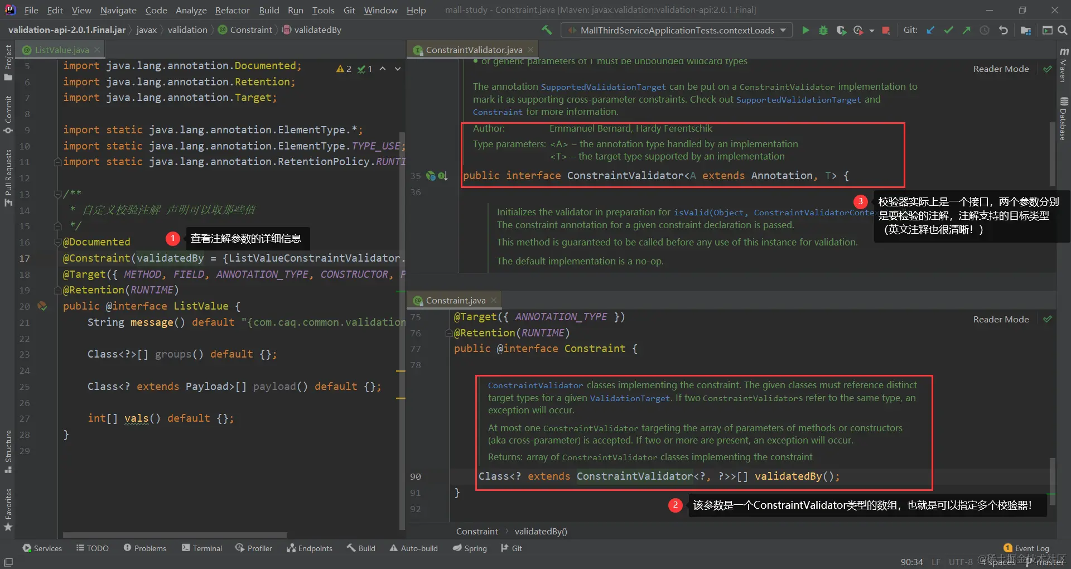
Task: Update project with Git blue arrow
Action: pos(930,30)
